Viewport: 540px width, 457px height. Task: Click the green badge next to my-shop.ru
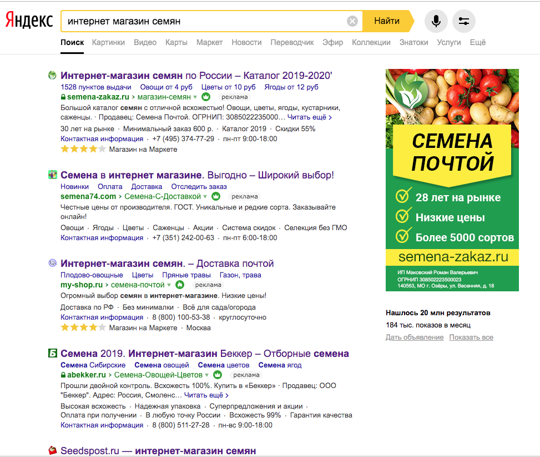click(180, 285)
